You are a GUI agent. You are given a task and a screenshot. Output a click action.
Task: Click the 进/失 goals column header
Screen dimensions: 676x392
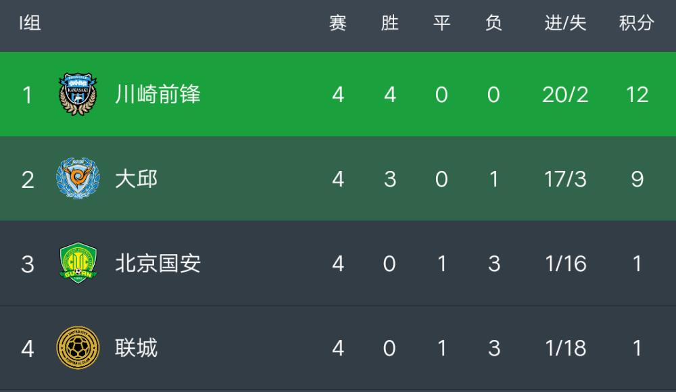tap(565, 23)
